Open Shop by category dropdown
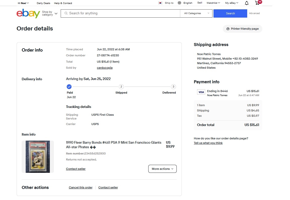290x200 pixels. pos(50,13)
